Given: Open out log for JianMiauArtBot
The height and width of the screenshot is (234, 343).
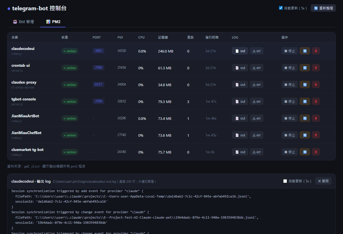Looking at the screenshot, I should 240,118.
